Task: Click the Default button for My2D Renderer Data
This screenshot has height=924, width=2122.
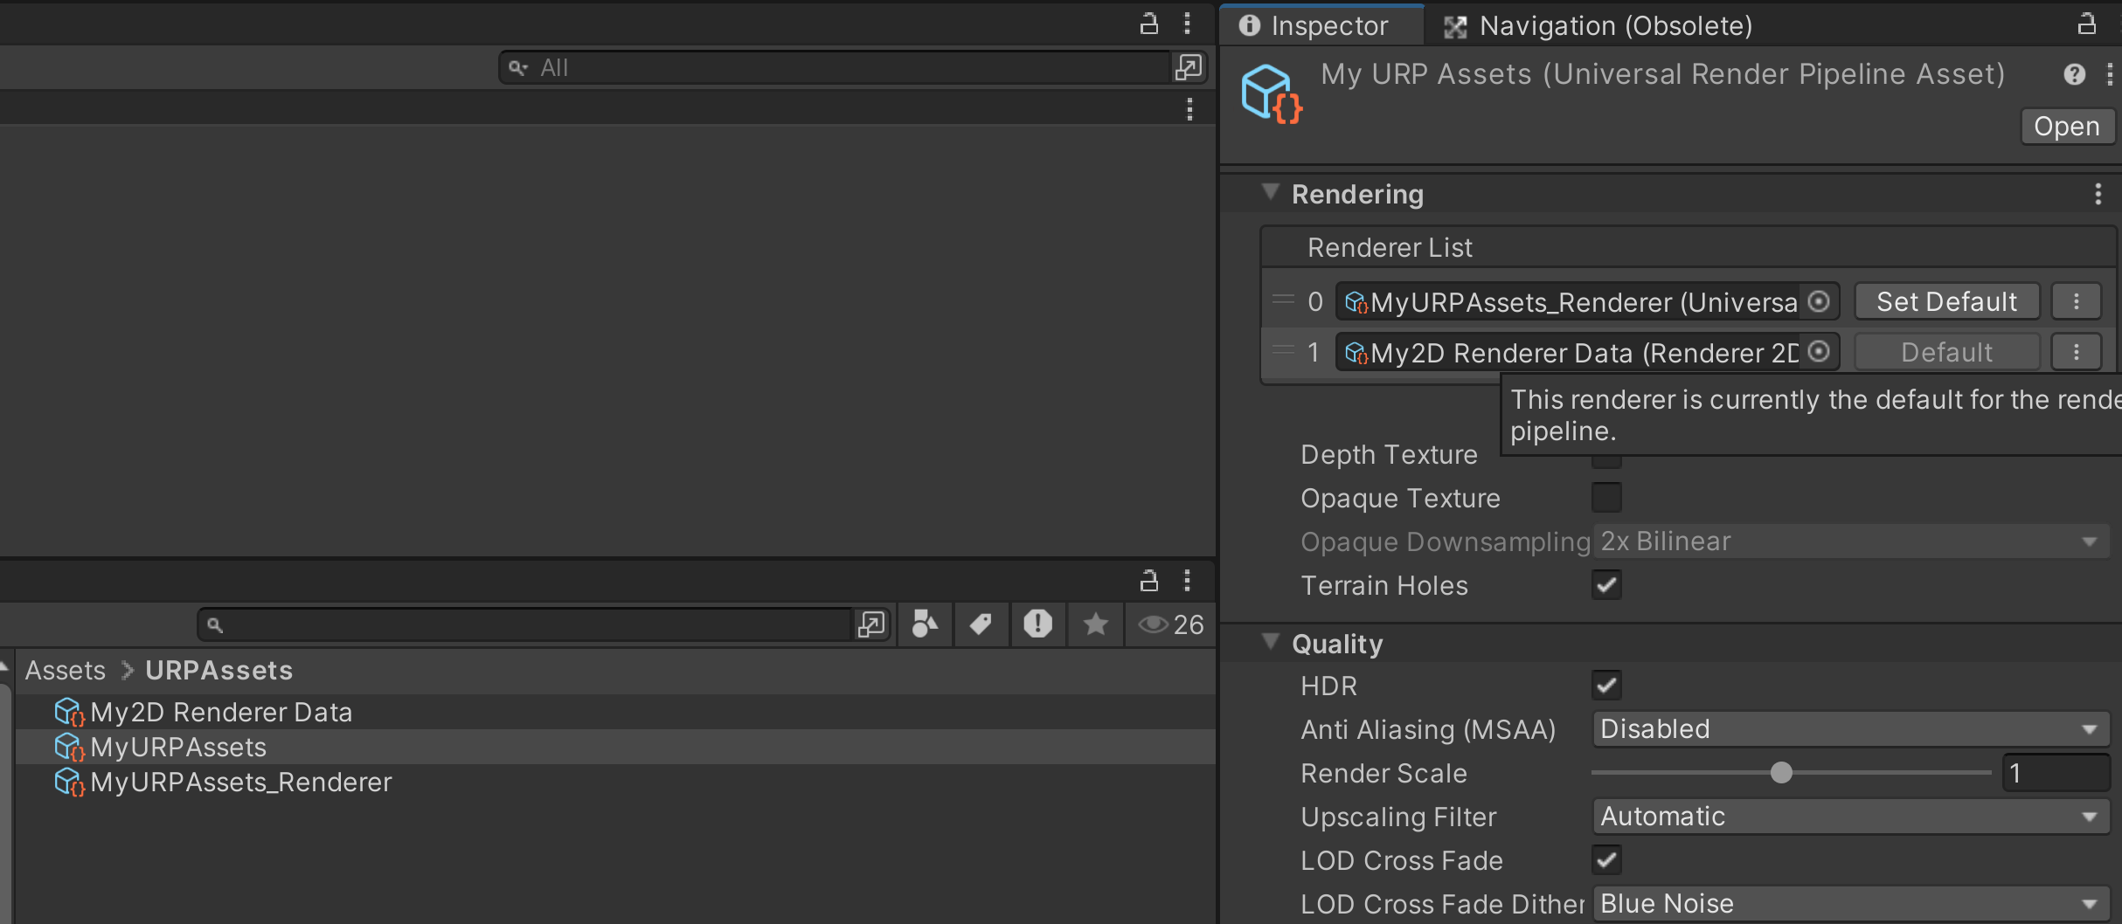Action: (1946, 352)
